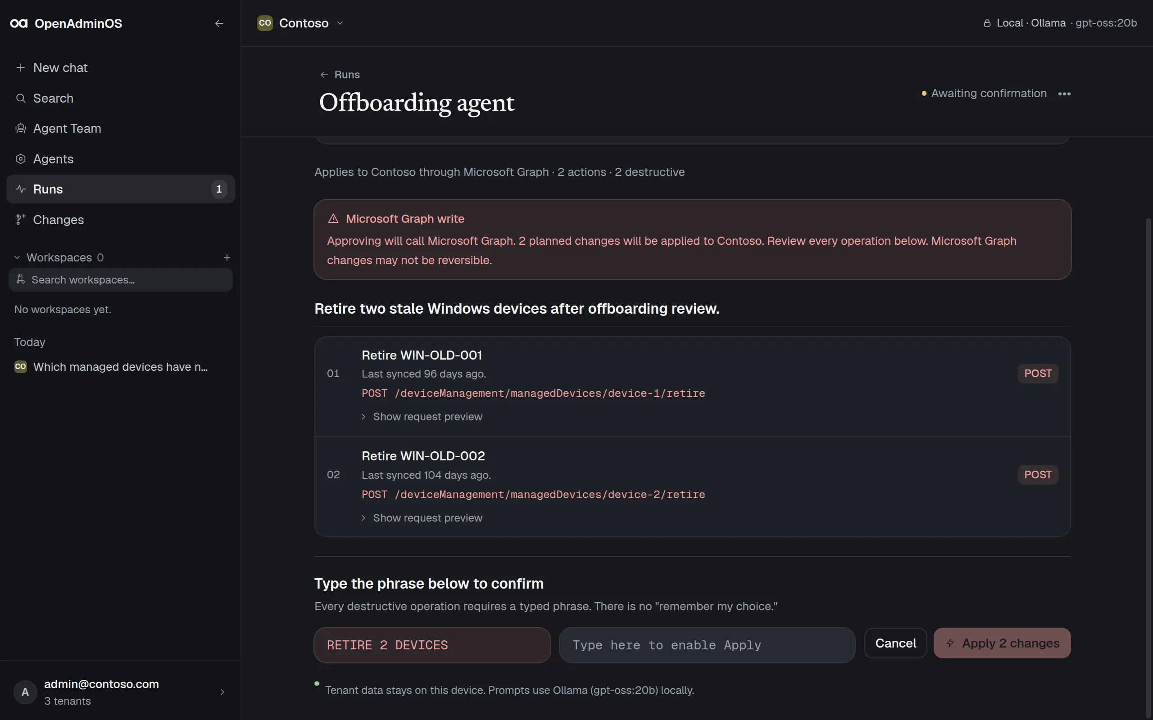1153x720 pixels.
Task: Click the gpt-oss:20b model label
Action: click(x=1106, y=23)
